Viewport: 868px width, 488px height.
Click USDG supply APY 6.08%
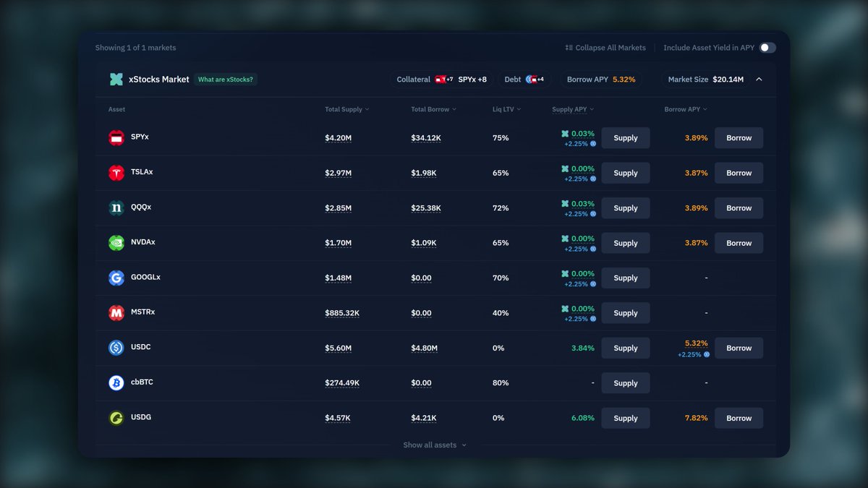583,418
